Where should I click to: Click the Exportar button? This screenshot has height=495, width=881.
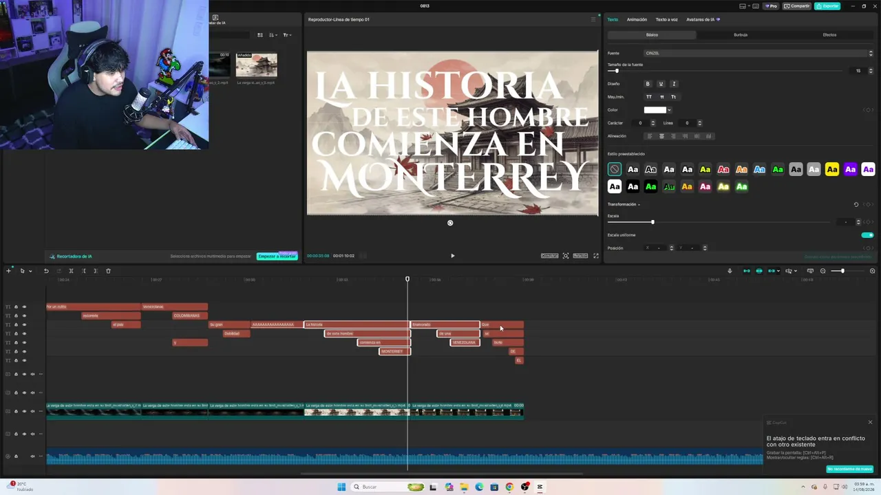tap(827, 6)
